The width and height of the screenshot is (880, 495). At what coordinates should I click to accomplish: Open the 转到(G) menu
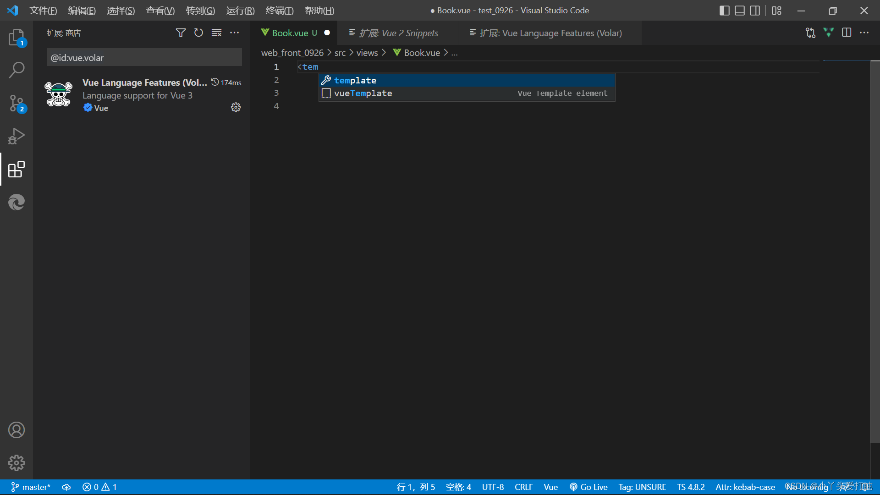(x=200, y=11)
